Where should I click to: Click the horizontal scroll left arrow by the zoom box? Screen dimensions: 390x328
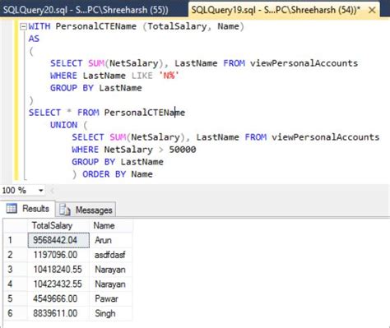52,190
